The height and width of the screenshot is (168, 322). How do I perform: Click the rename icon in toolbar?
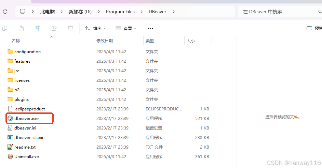pos(38,28)
